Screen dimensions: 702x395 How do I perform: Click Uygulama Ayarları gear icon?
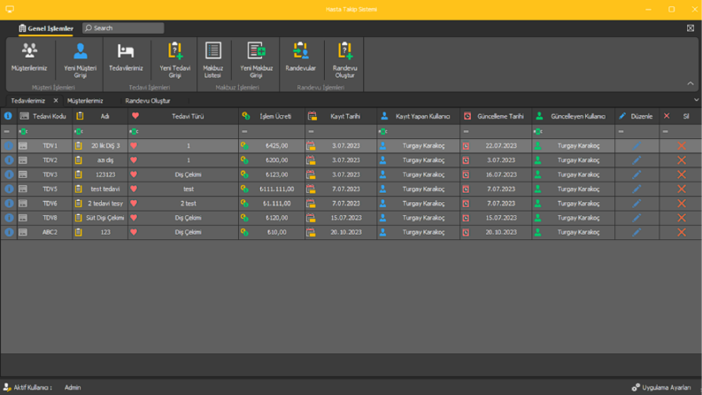coord(636,387)
